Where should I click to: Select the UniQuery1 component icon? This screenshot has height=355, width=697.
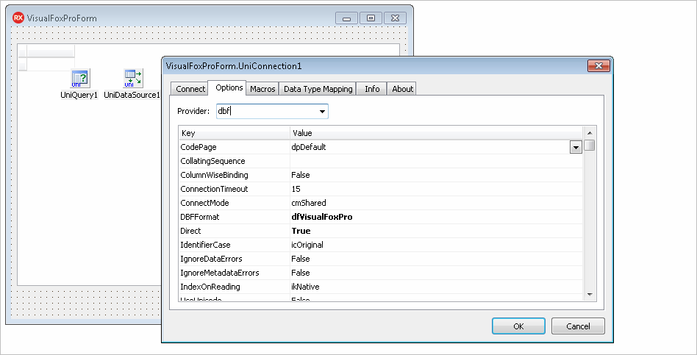pyautogui.click(x=80, y=78)
